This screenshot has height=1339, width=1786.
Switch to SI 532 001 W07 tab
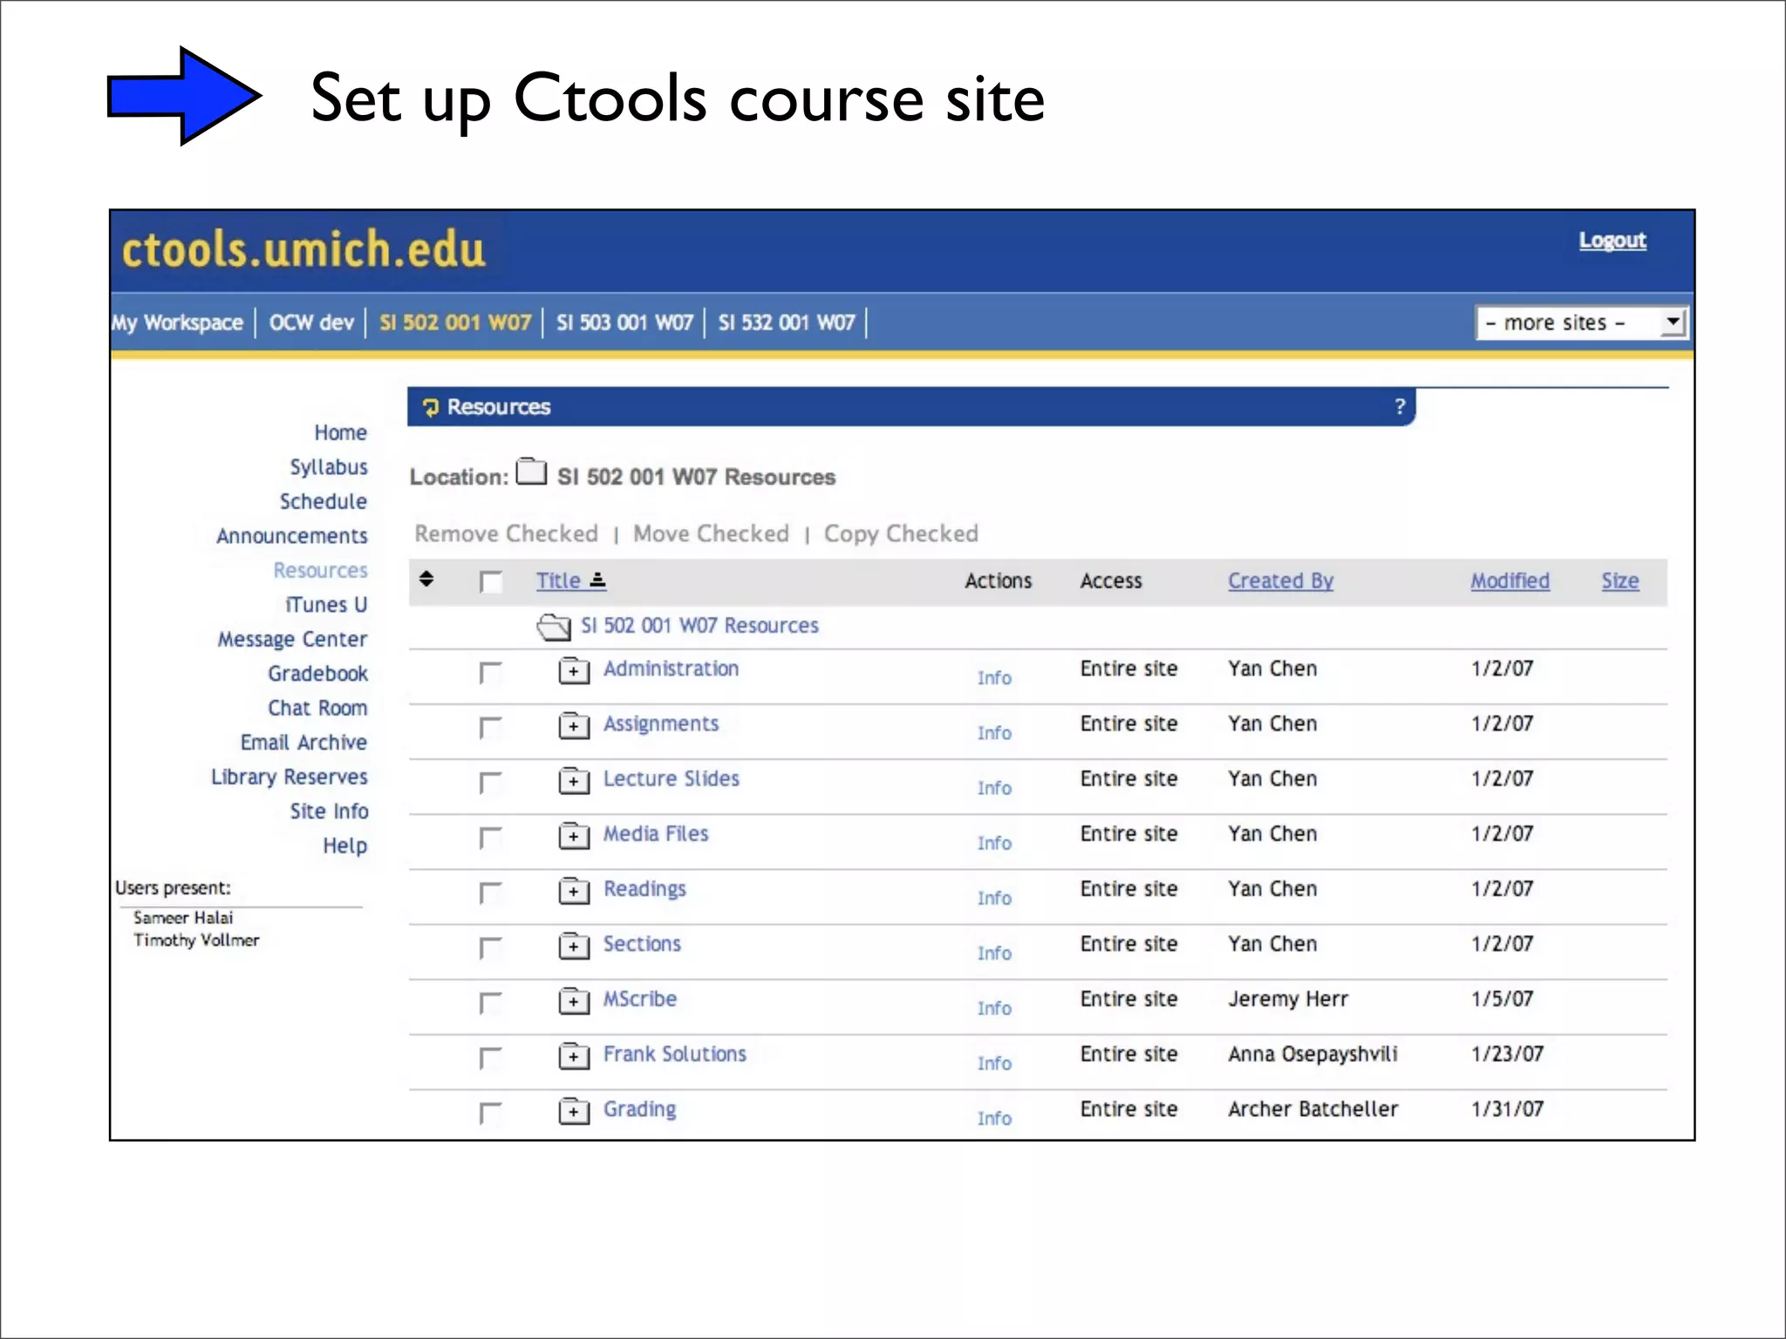pyautogui.click(x=787, y=323)
